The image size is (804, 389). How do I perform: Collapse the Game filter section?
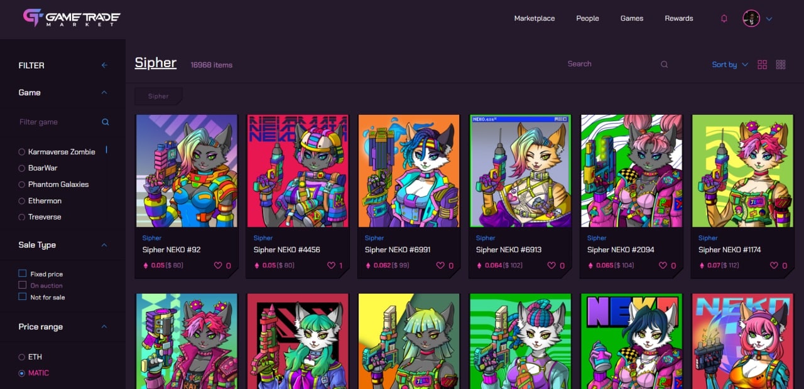[104, 92]
